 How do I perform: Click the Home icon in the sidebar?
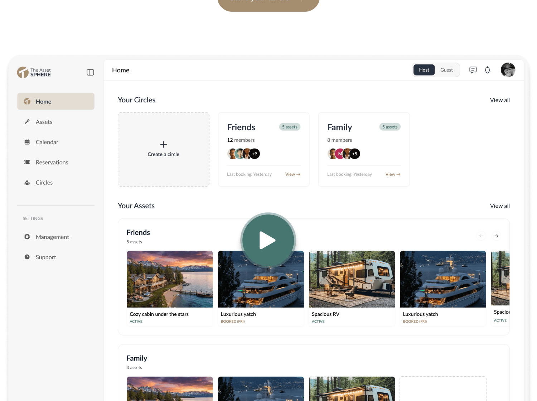point(27,101)
